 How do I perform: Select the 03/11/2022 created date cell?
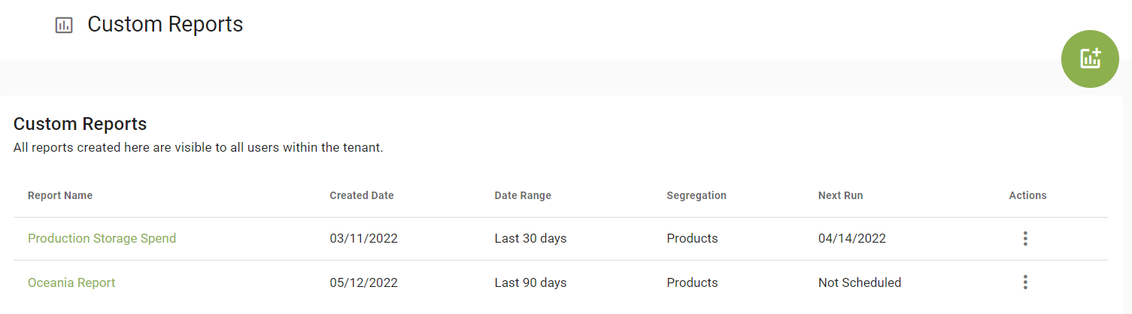363,239
